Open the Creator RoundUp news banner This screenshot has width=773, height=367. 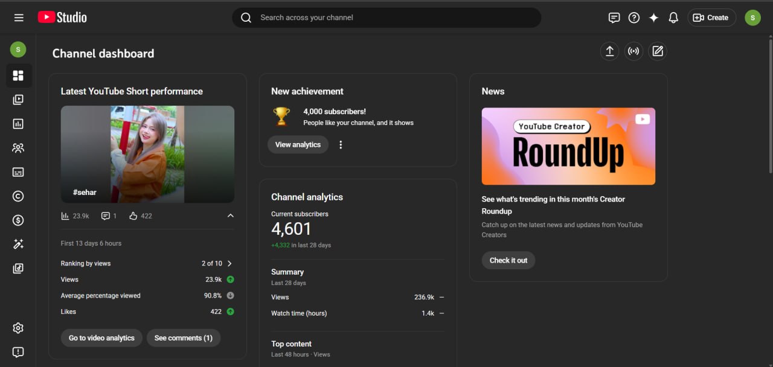pyautogui.click(x=568, y=146)
